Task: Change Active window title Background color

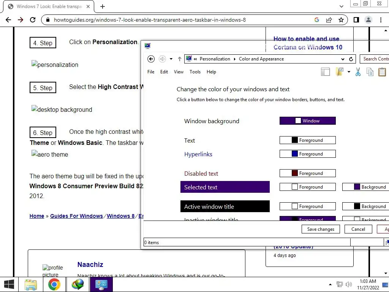Action: pyautogui.click(x=366, y=206)
